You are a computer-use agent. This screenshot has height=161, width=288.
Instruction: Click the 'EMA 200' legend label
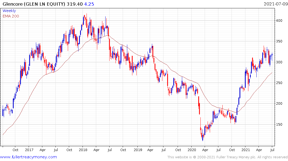click(x=11, y=16)
